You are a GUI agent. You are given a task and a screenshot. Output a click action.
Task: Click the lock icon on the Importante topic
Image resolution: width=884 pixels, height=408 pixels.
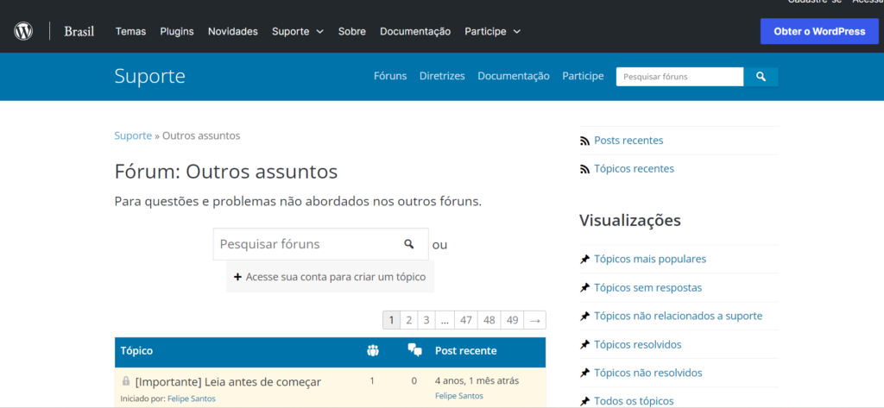(x=126, y=381)
